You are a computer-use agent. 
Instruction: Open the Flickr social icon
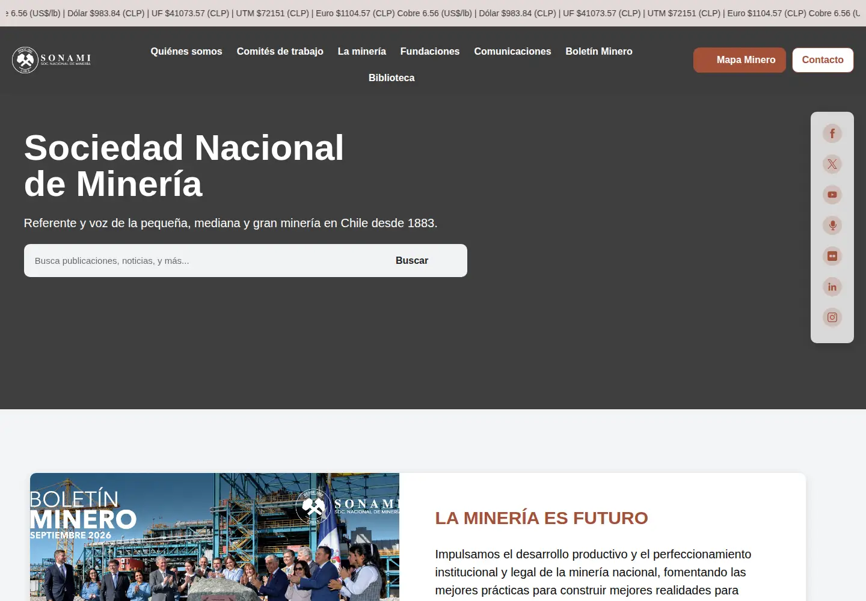pos(832,256)
